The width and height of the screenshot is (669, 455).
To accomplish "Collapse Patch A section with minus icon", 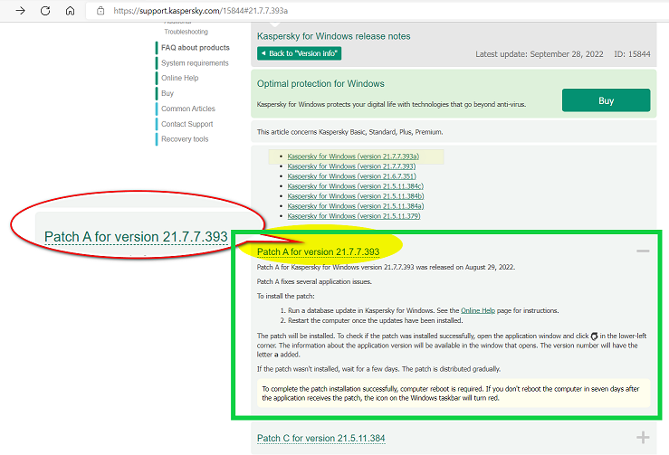I will pos(643,251).
